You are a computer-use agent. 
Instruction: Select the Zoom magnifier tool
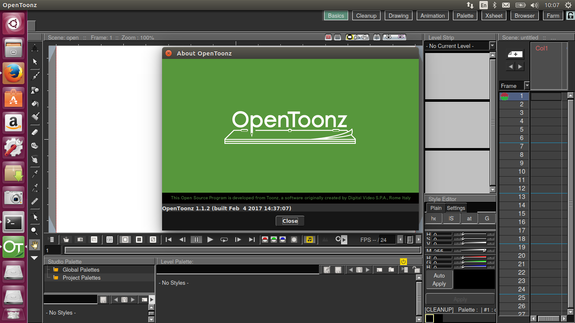[x=35, y=231]
